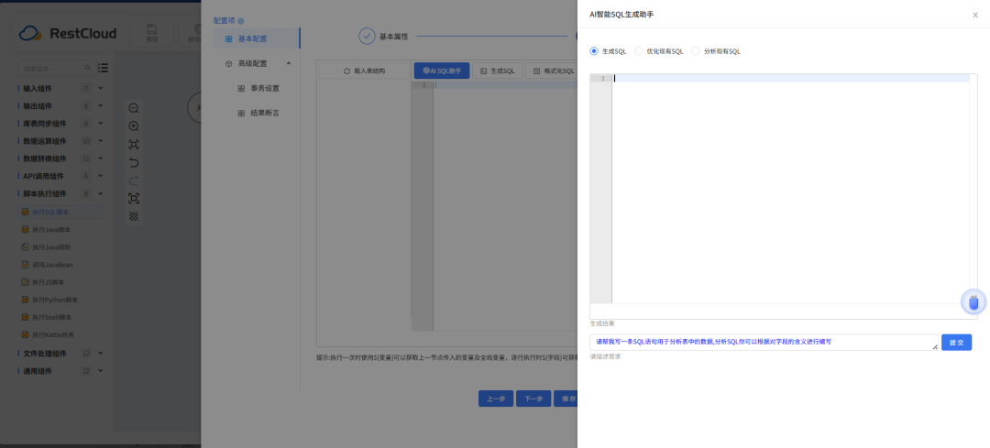The image size is (990, 448).
Task: Click the redo arrow icon
Action: click(x=134, y=180)
